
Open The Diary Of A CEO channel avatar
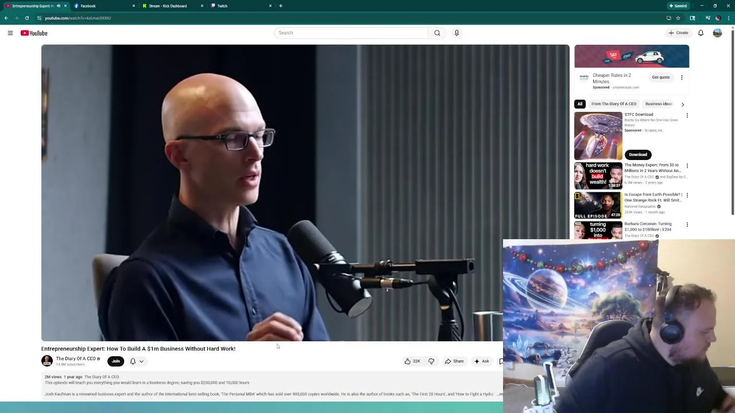[x=47, y=361]
